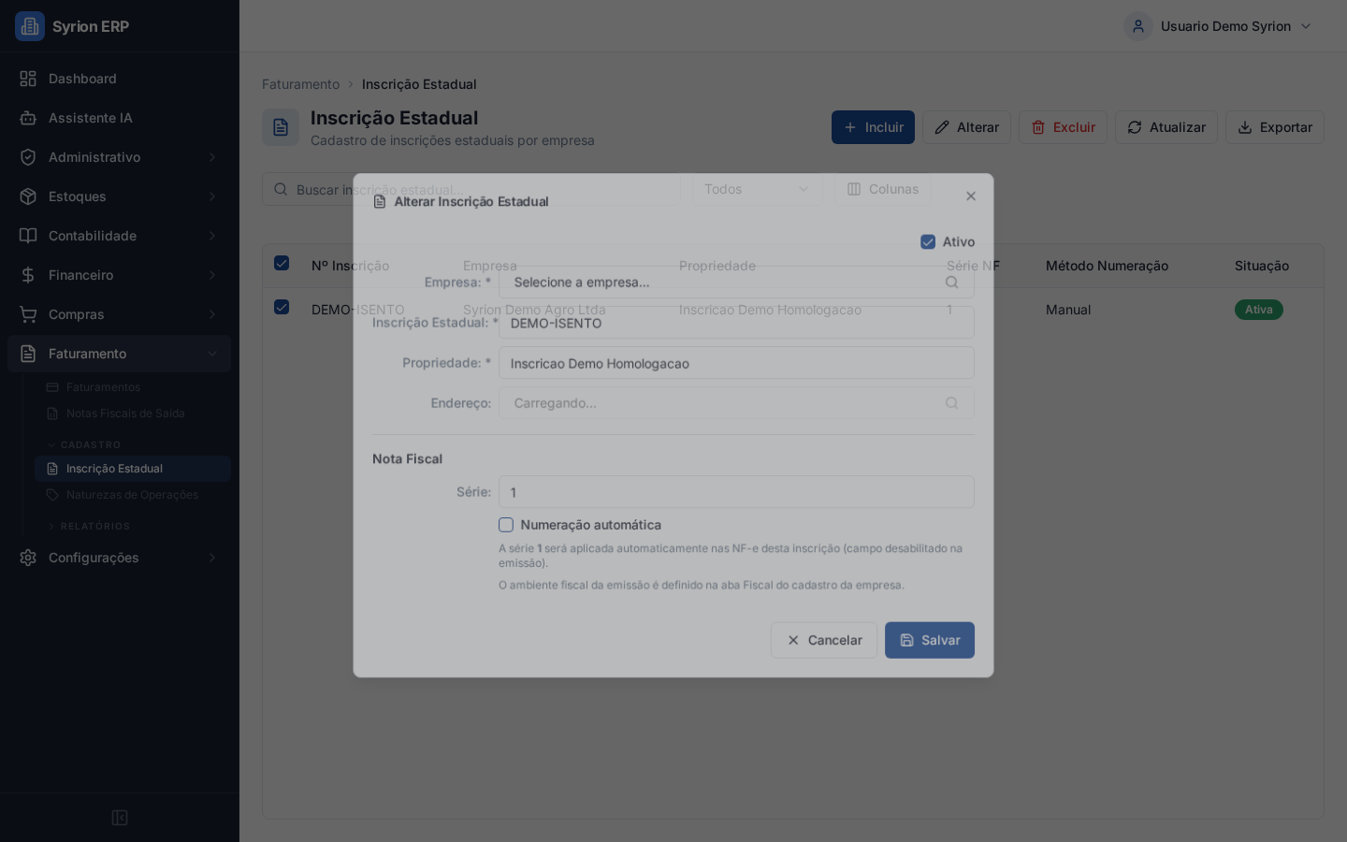Expand the Configurações menu chevron
Viewport: 1347px width, 842px height.
click(x=212, y=558)
